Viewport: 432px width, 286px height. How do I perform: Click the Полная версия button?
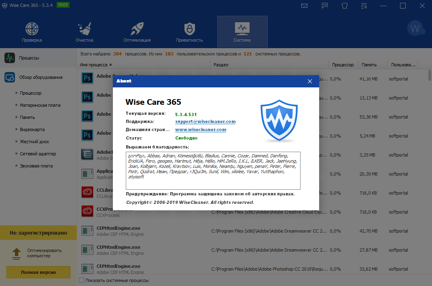point(38,272)
